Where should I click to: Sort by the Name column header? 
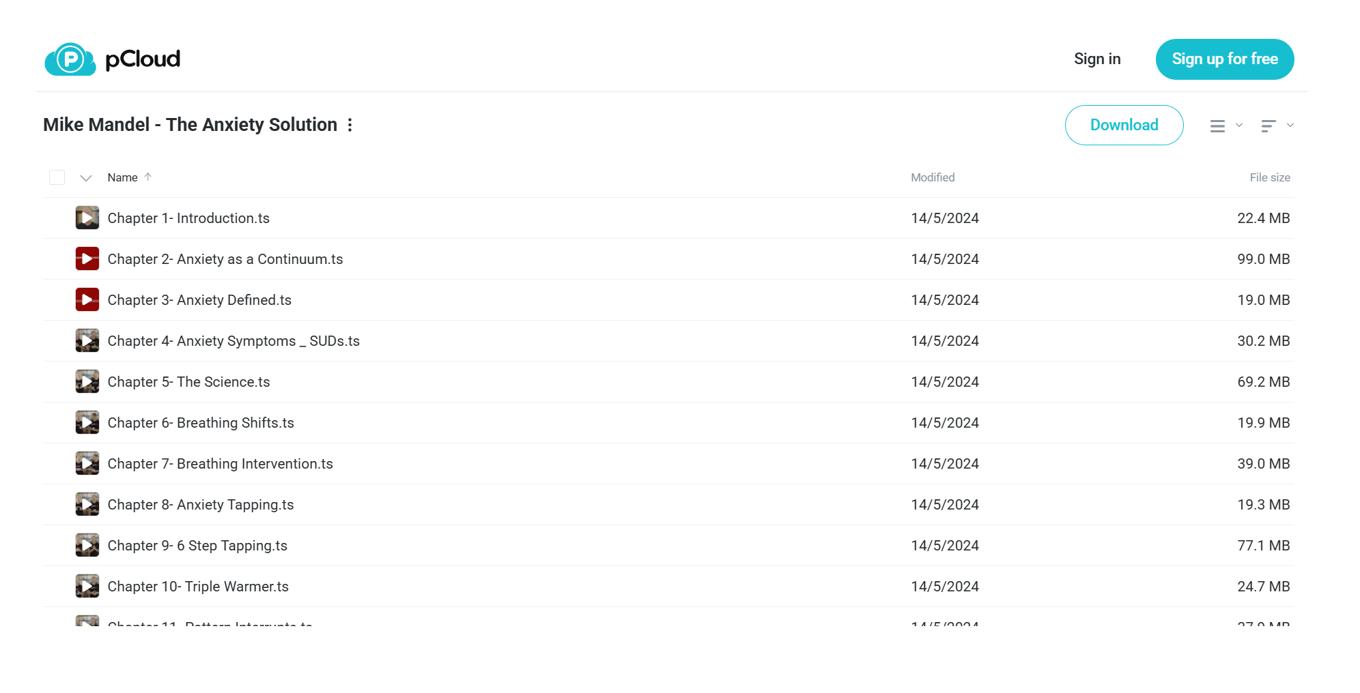(123, 177)
